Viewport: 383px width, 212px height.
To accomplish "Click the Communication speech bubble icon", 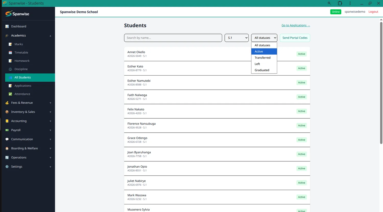I will click(x=7, y=139).
